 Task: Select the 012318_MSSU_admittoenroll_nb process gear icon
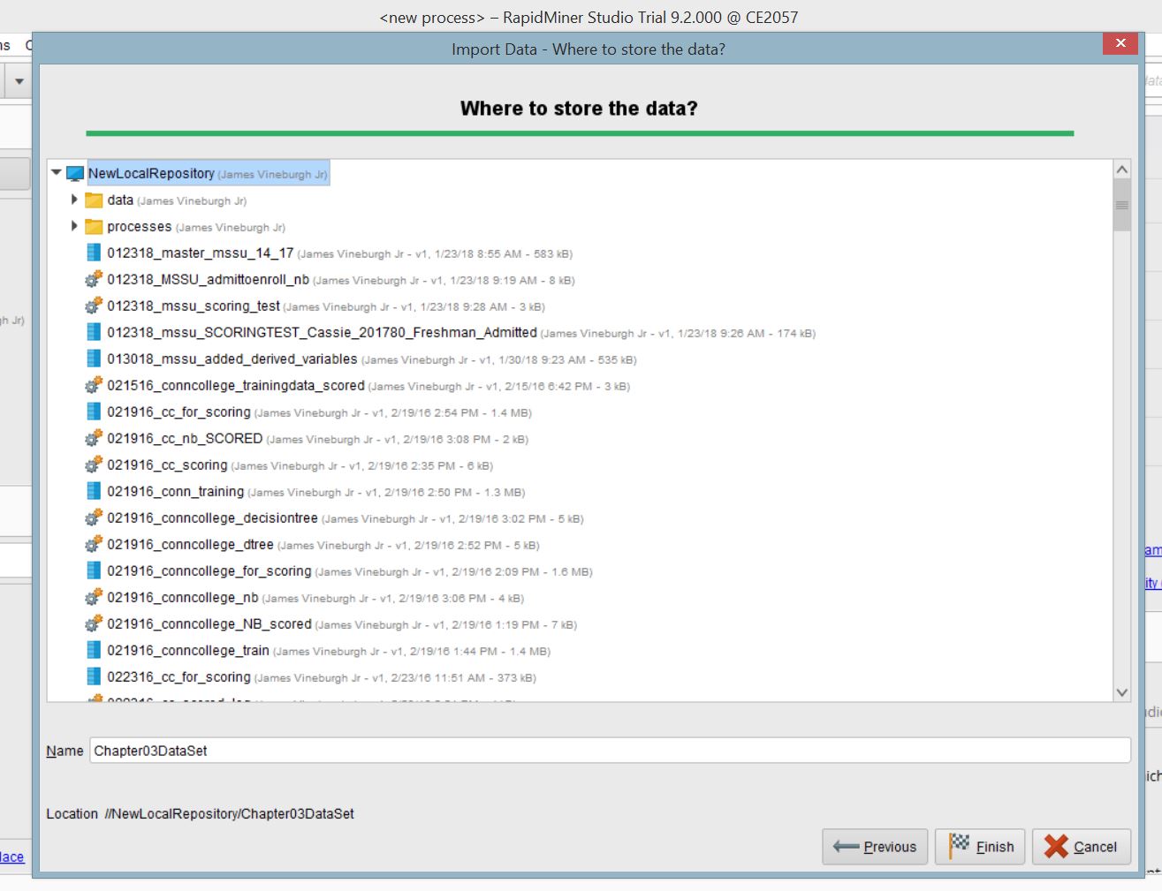[x=94, y=280]
